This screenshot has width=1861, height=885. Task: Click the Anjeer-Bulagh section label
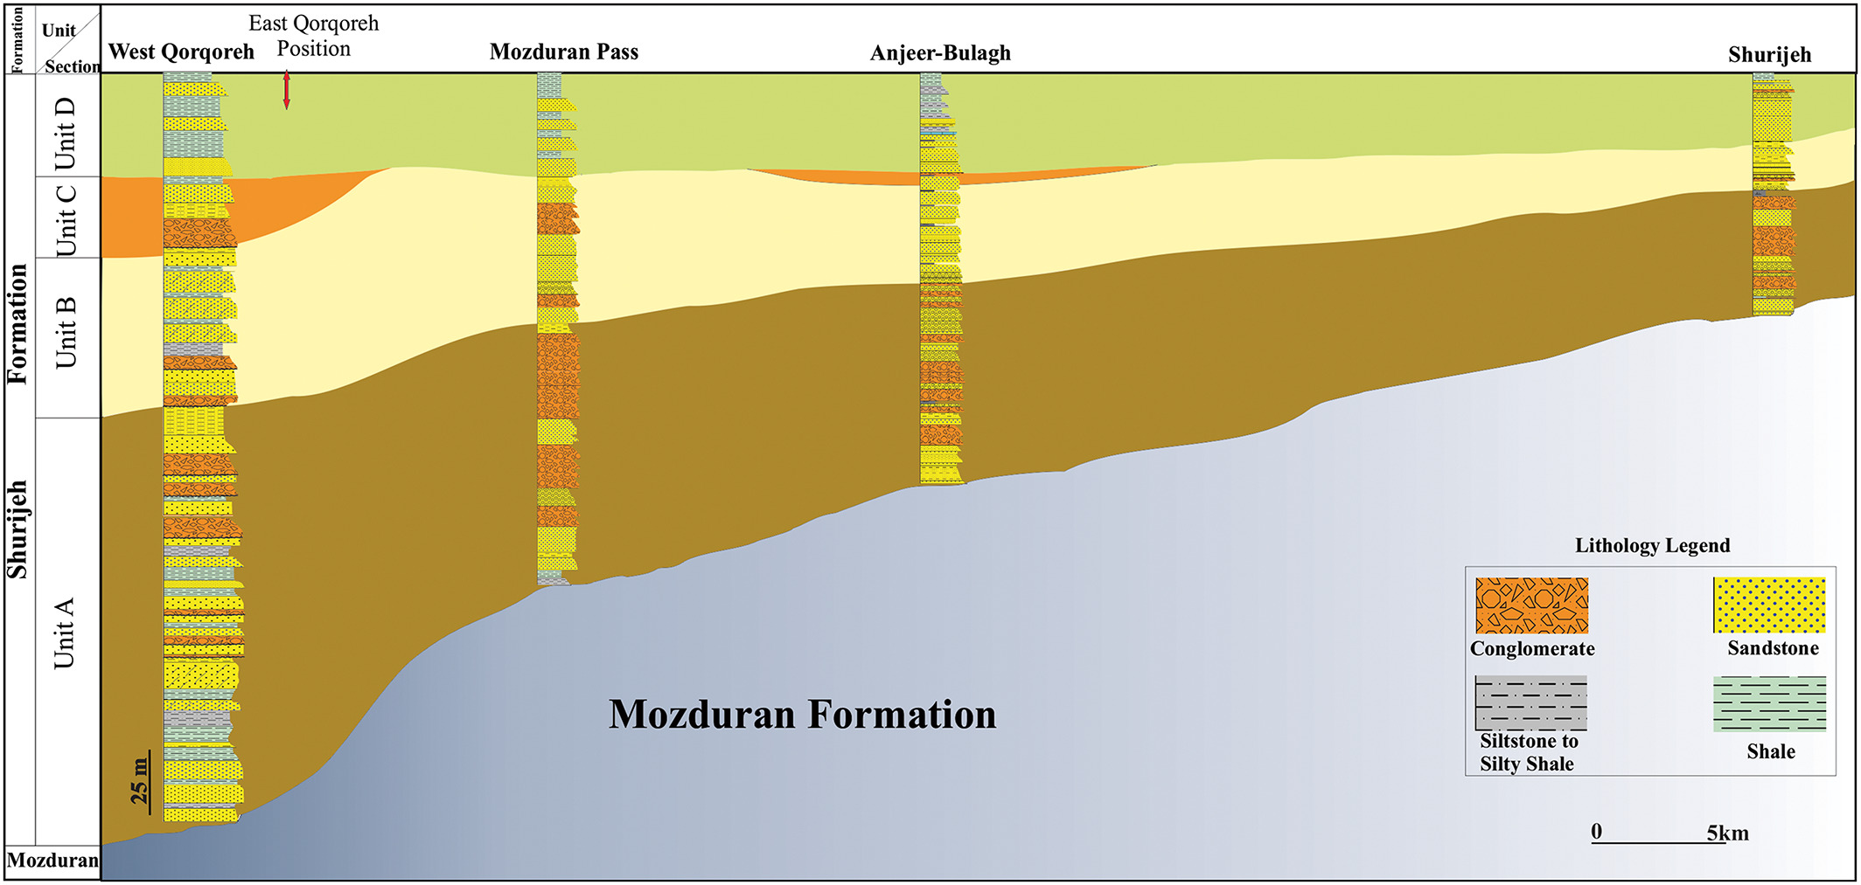coord(940,52)
